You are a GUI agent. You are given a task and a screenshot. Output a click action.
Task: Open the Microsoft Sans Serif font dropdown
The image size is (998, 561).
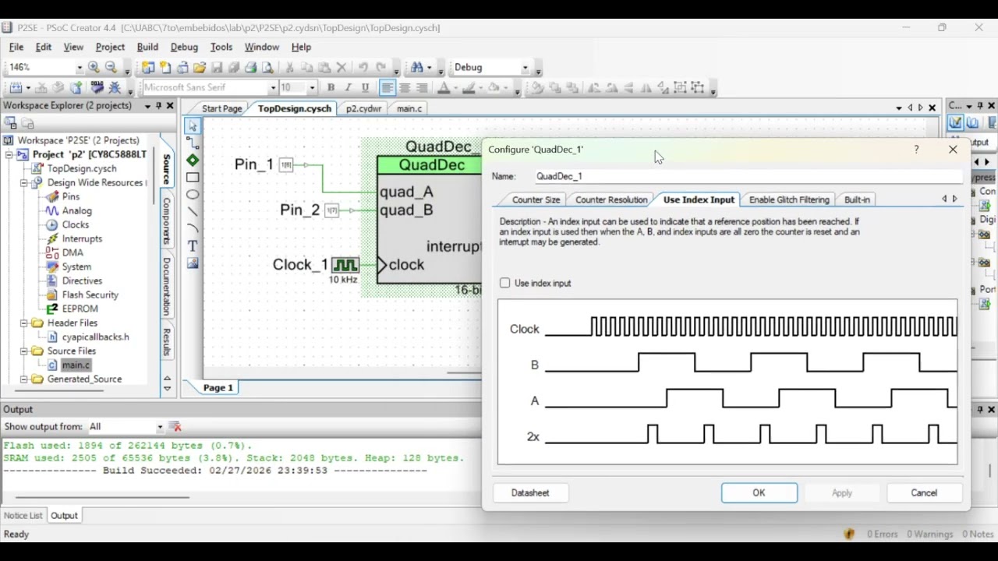273,87
